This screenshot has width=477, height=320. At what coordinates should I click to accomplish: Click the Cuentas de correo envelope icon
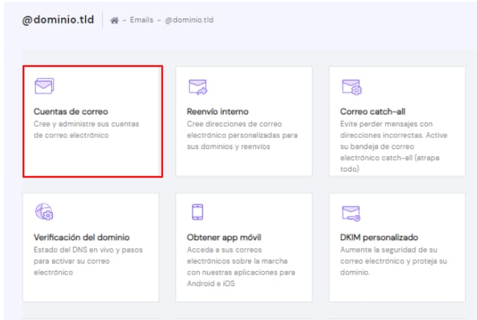[x=43, y=87]
